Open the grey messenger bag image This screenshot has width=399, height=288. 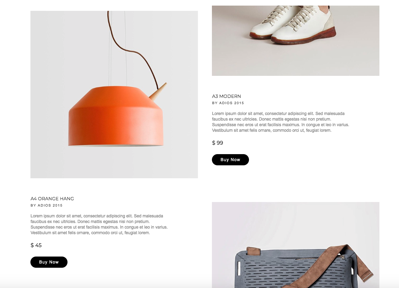click(x=295, y=245)
